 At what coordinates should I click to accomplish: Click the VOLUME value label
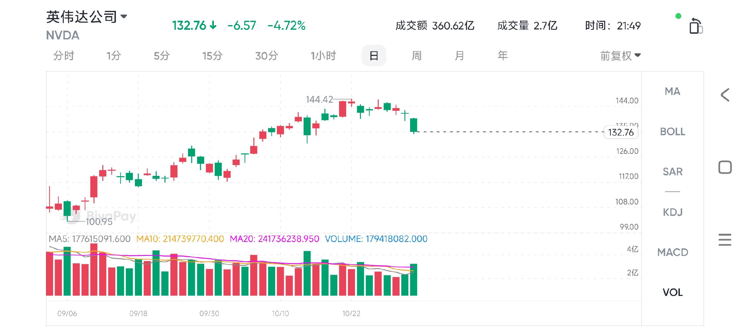click(376, 239)
